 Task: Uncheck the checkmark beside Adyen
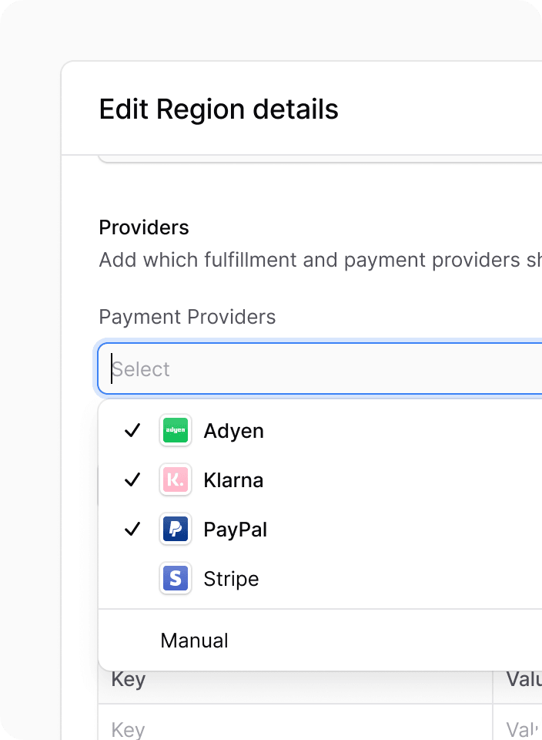pyautogui.click(x=132, y=430)
